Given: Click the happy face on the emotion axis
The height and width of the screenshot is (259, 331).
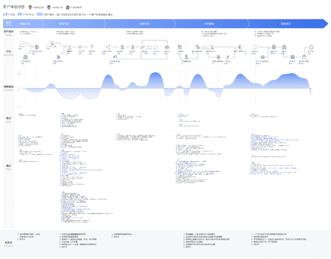Looking at the screenshot, I should (x=19, y=74).
